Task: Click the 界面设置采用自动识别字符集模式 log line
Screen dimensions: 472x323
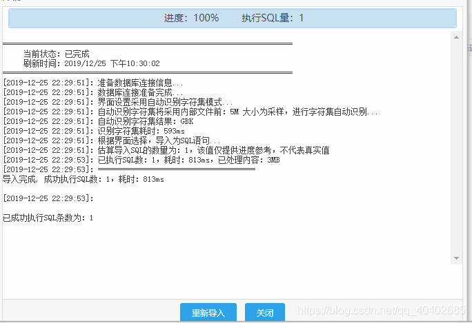Action: 118,102
